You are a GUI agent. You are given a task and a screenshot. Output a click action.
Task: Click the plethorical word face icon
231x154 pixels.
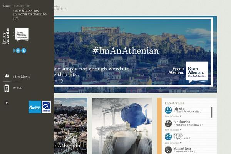[168, 123]
